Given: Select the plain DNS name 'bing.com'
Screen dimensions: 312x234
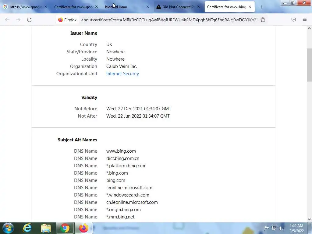Looking at the screenshot, I should pyautogui.click(x=115, y=180).
